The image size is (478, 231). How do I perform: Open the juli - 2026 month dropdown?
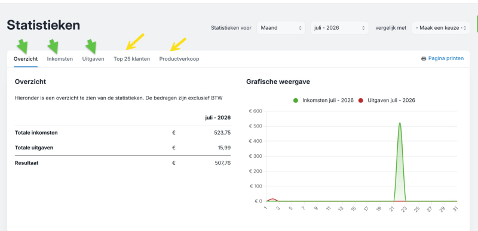point(339,27)
